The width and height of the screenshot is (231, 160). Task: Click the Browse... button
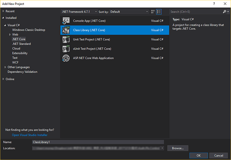pos(178,148)
